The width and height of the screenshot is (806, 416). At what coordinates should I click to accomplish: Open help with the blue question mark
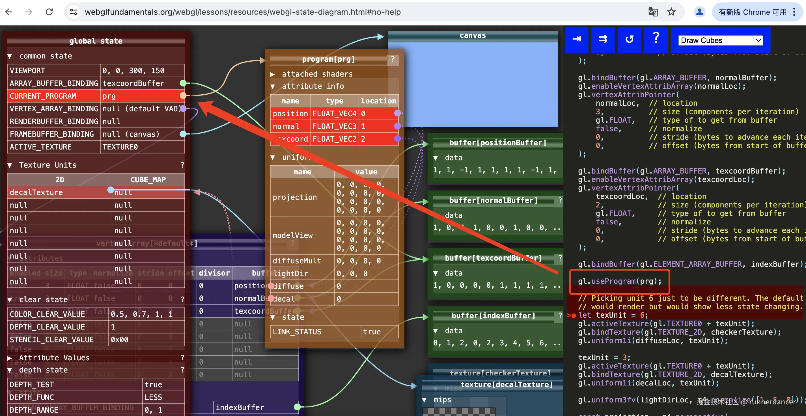click(656, 39)
